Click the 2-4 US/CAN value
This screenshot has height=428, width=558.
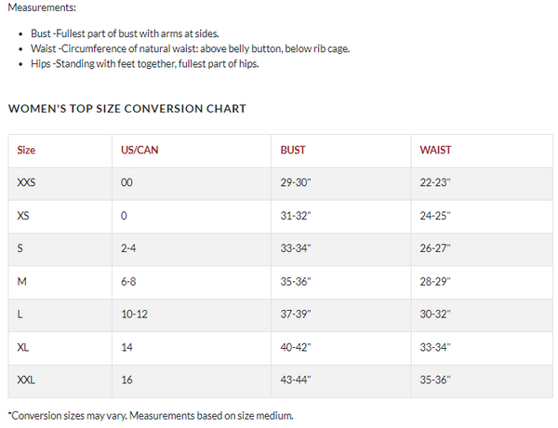tap(128, 248)
